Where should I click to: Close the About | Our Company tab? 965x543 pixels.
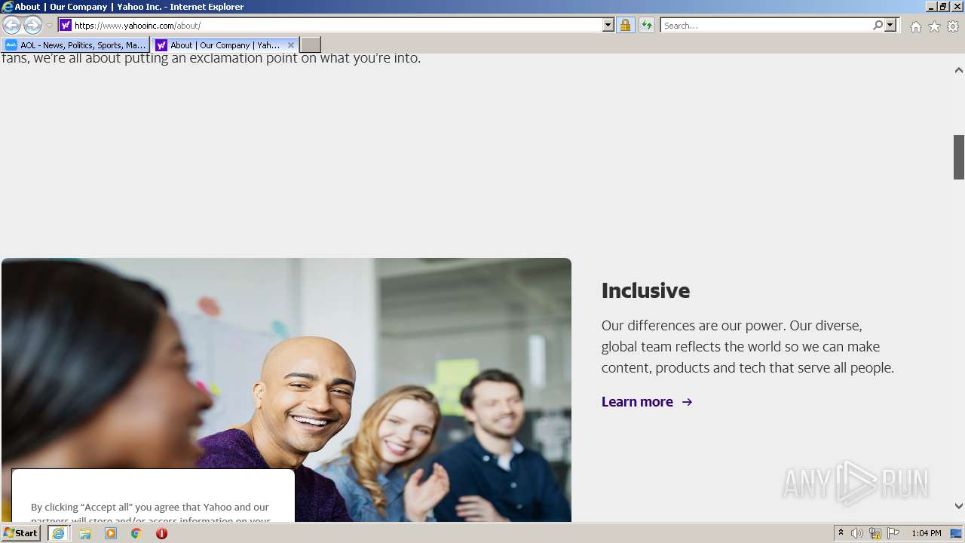[x=291, y=45]
